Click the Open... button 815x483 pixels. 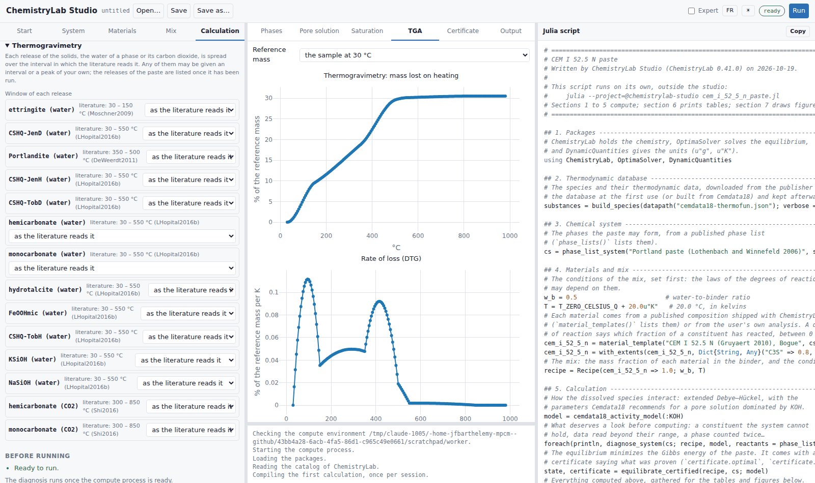149,11
